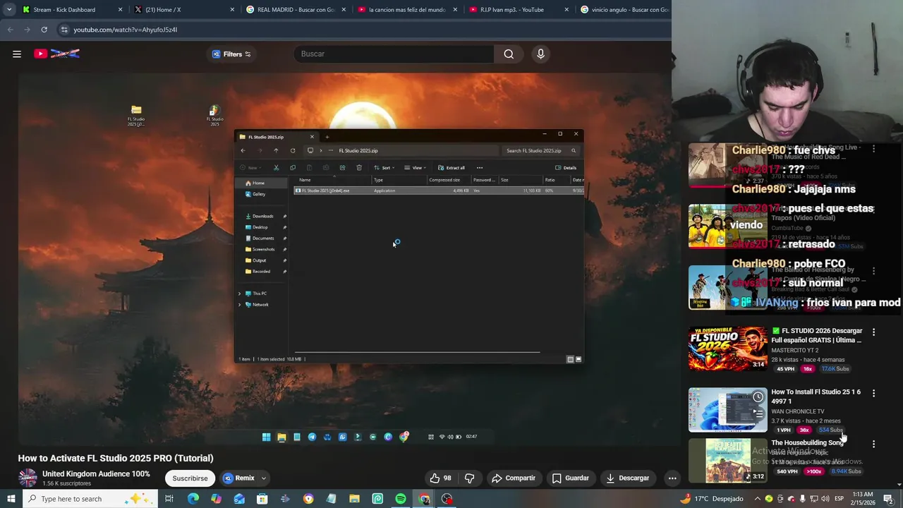Add How To Install FL Studio to queue
The image size is (903, 508).
pos(758,413)
